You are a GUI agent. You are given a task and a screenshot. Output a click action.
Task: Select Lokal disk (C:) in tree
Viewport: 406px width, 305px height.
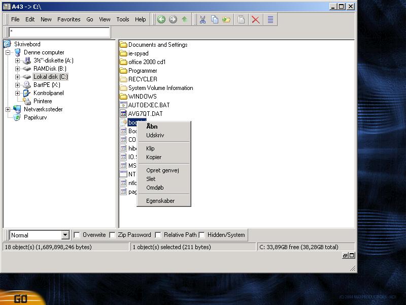51,77
